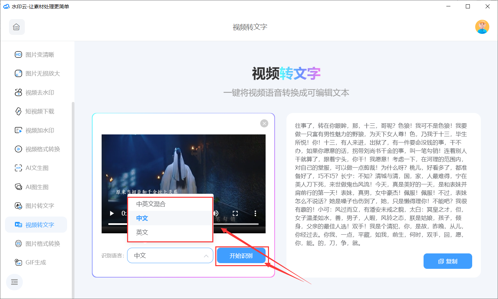Toggle video fullscreen mode

pos(235,213)
